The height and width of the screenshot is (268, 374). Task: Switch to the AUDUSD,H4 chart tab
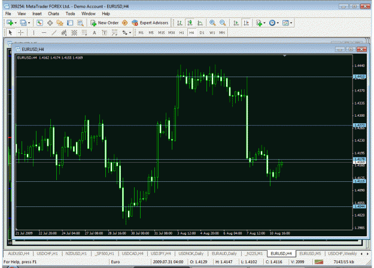[x=19, y=254]
